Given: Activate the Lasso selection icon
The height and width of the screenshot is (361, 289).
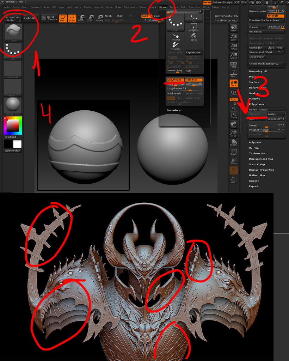Looking at the screenshot, I should pos(234,179).
